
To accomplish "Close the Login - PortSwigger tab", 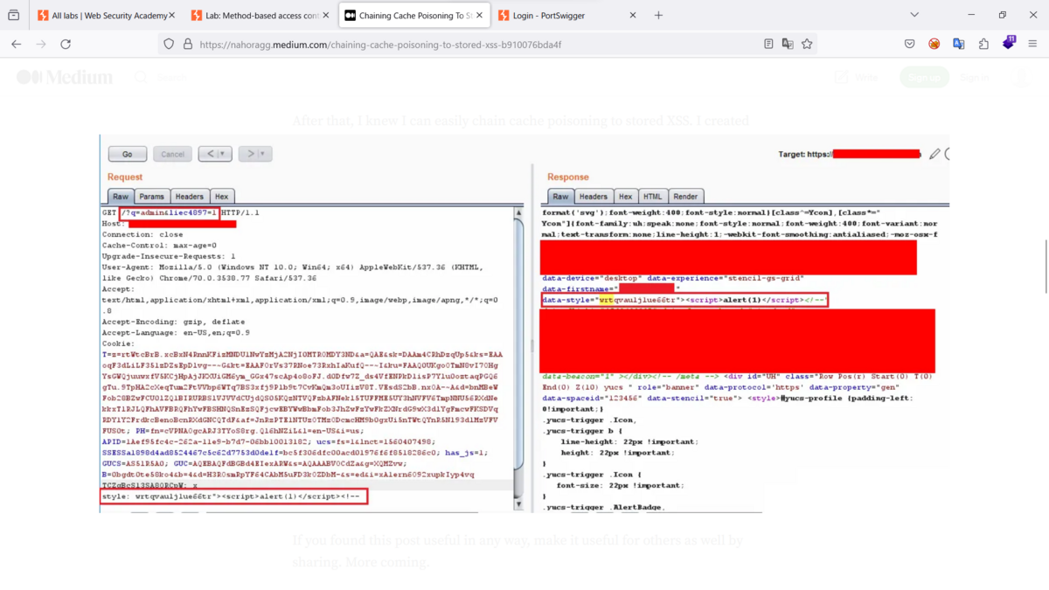I will click(x=633, y=15).
